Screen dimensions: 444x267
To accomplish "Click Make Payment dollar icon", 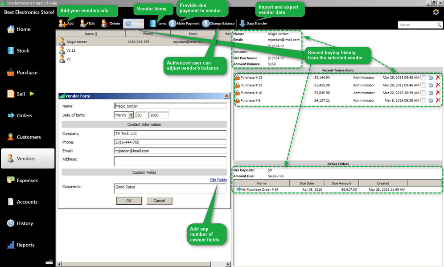I will pyautogui.click(x=173, y=23).
